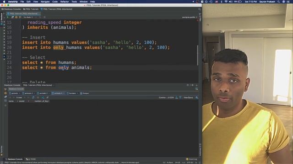Click the reload page icon in results toolbar
This screenshot has width=293, height=164.
coord(33,97)
